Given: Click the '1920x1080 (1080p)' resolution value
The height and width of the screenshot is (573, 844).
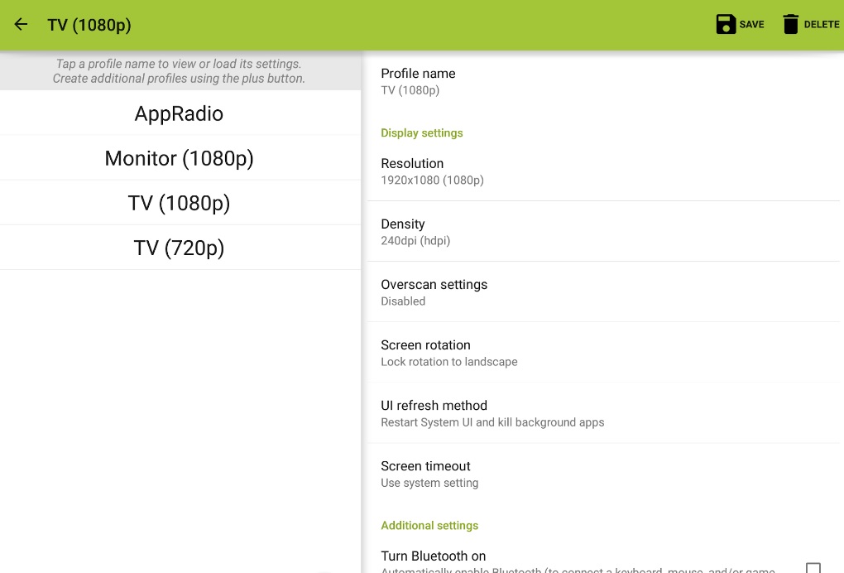Looking at the screenshot, I should tap(432, 181).
